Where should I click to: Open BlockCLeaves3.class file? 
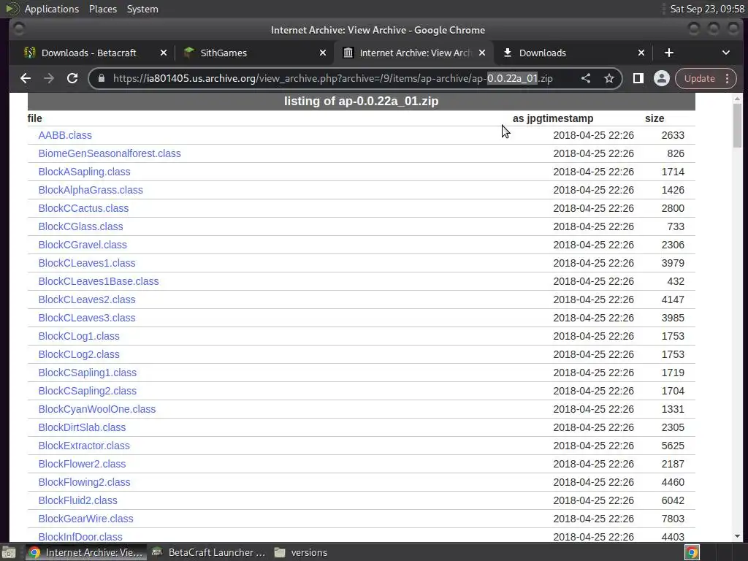click(x=87, y=318)
